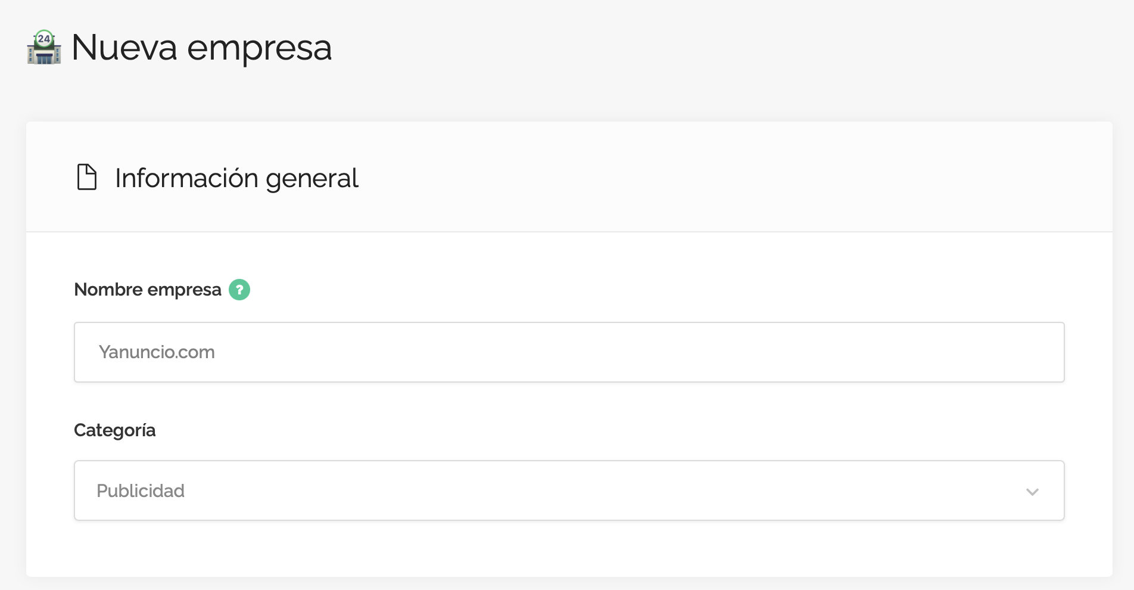Click the word Información in the section header
Image resolution: width=1134 pixels, height=590 pixels.
point(186,178)
